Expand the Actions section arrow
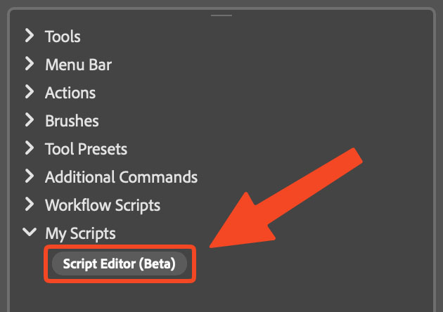443x312 pixels. [x=30, y=92]
